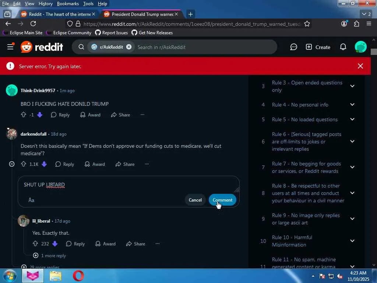The height and width of the screenshot is (283, 377).
Task: Award darkendofall's comment
Action: 95,164
